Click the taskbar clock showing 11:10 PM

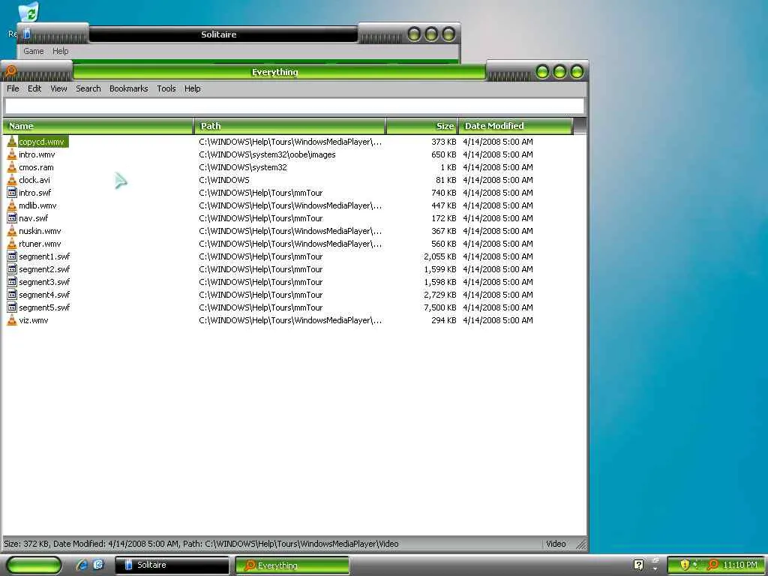point(740,565)
